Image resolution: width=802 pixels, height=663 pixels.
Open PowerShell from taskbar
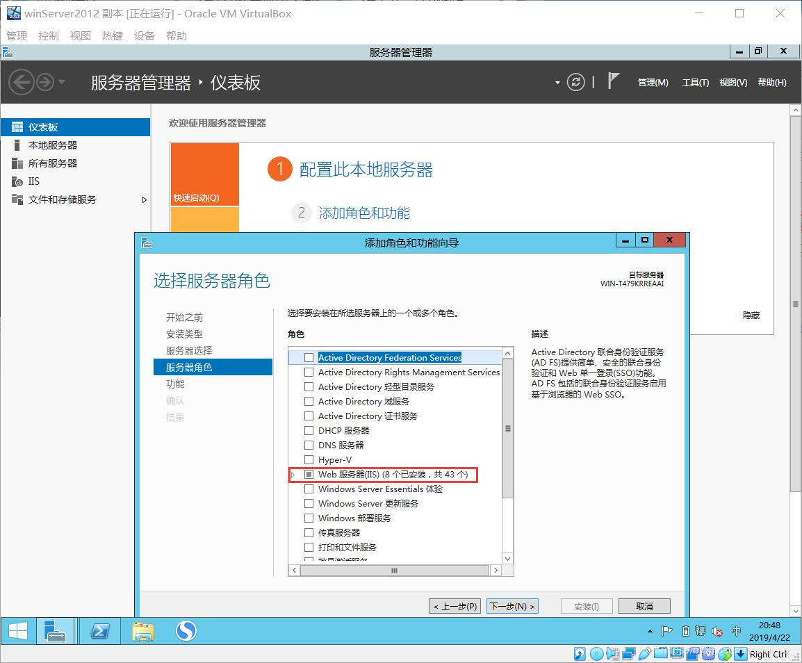[100, 631]
